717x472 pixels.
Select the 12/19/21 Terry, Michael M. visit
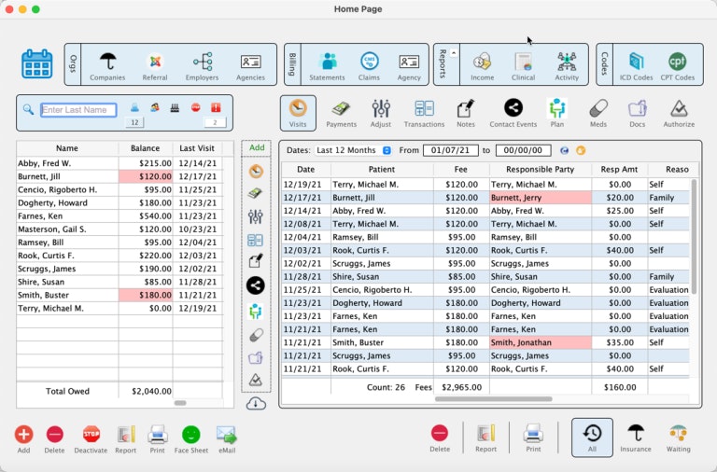[x=486, y=185]
